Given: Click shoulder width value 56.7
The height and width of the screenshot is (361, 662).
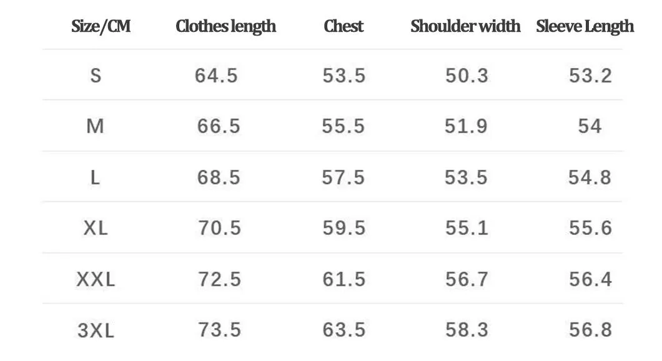Looking at the screenshot, I should pyautogui.click(x=467, y=280).
